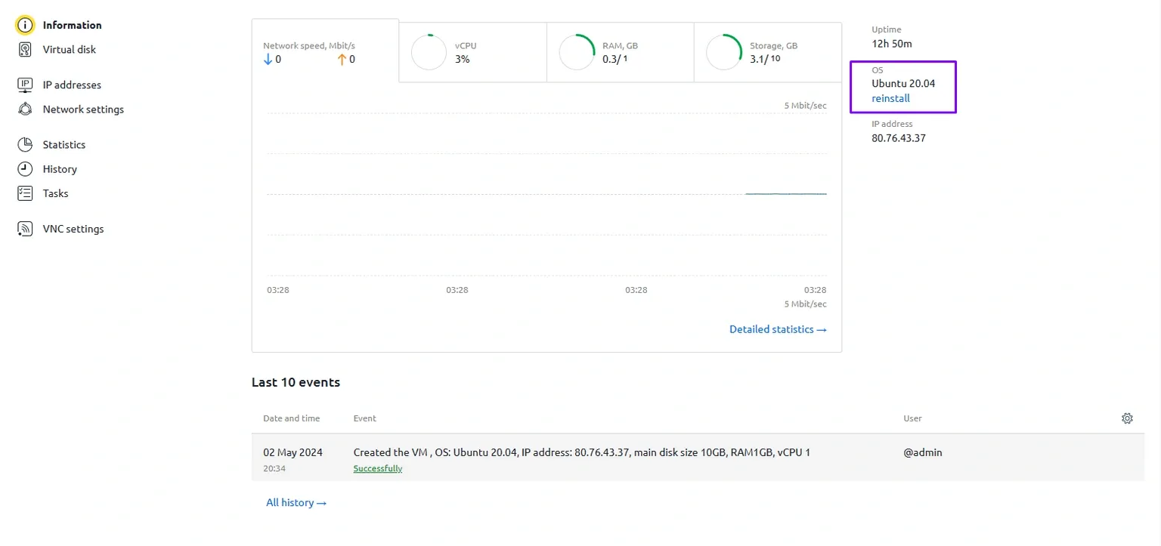Click the IP address 80.76.43.37 value
Viewport: 1161px width, 546px height.
898,138
